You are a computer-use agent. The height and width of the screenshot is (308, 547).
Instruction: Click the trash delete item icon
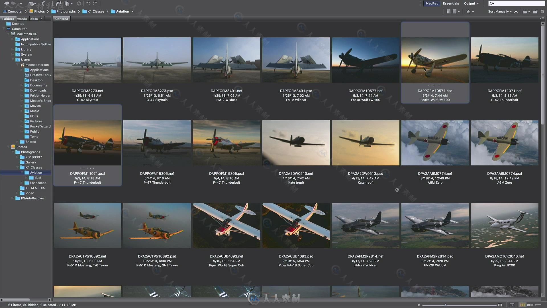point(542,11)
